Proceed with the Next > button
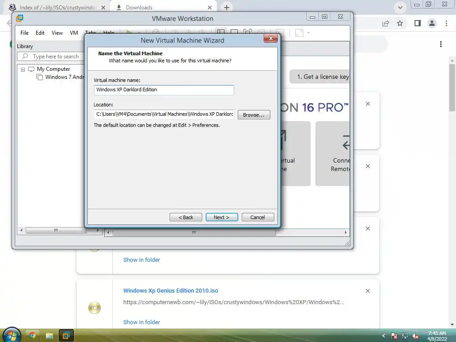Image resolution: width=456 pixels, height=342 pixels. tap(222, 217)
